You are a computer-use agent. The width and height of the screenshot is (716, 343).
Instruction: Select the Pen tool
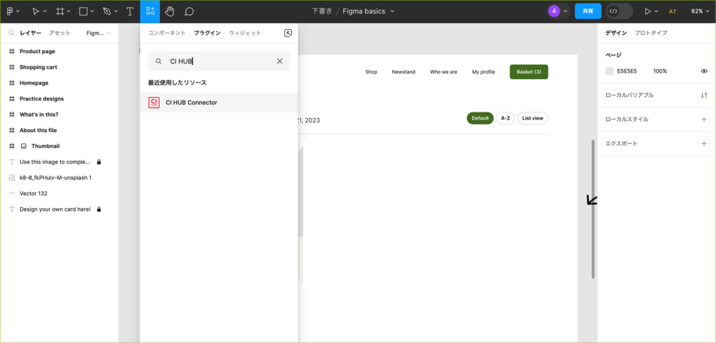(x=107, y=11)
